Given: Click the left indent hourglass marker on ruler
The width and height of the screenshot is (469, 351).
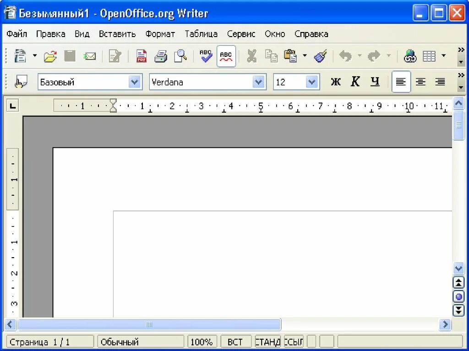Looking at the screenshot, I should [114, 106].
